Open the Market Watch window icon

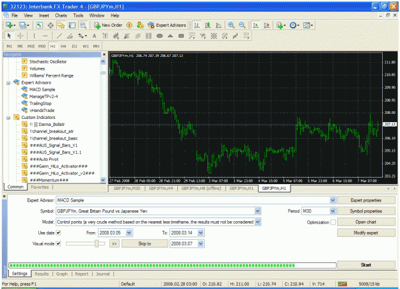(39, 25)
